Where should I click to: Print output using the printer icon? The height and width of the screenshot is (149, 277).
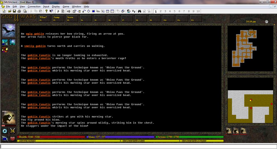19,11
